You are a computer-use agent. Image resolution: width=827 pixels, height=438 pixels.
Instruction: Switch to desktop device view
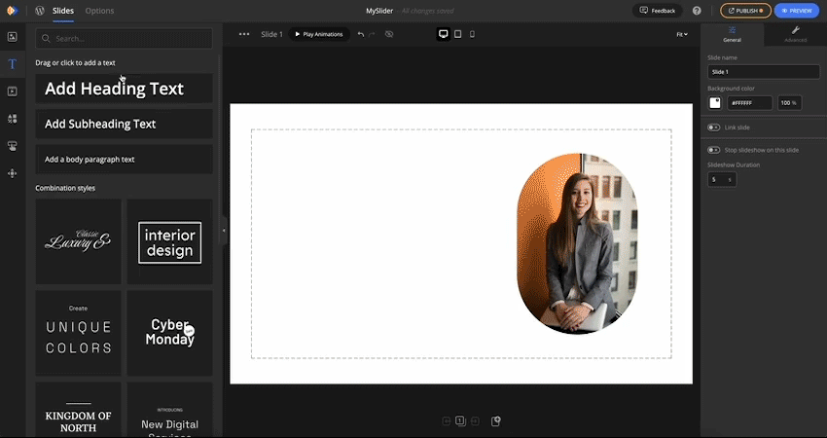pyautogui.click(x=444, y=34)
